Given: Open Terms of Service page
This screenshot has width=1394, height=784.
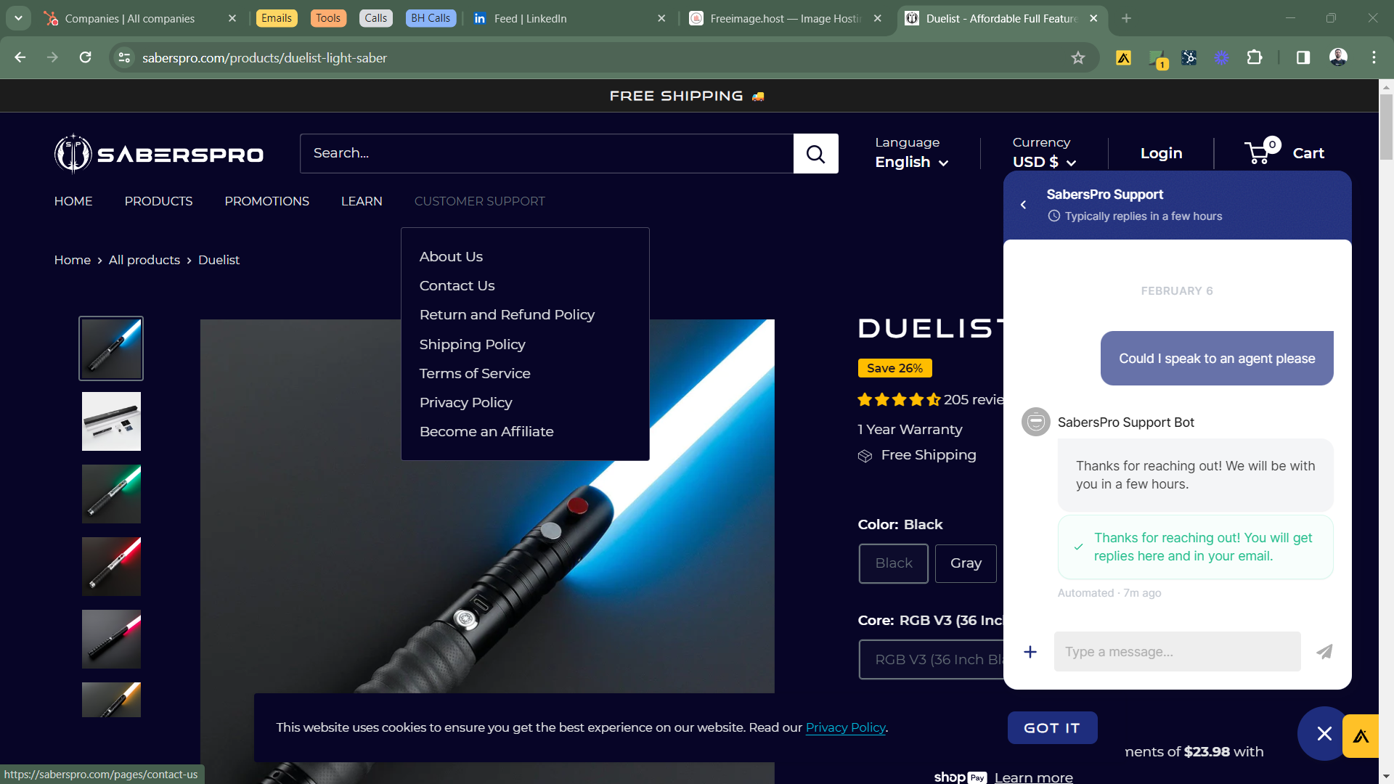Looking at the screenshot, I should [x=475, y=374].
